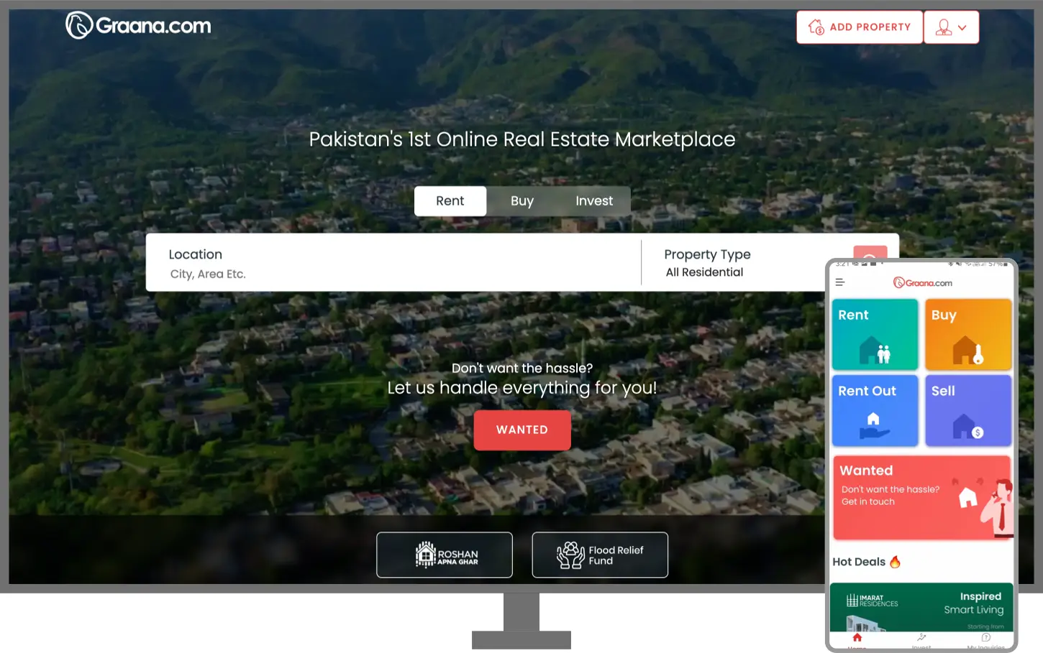Click the 'Let us handle everything for you!' text
This screenshot has height=653, width=1043.
pos(522,388)
